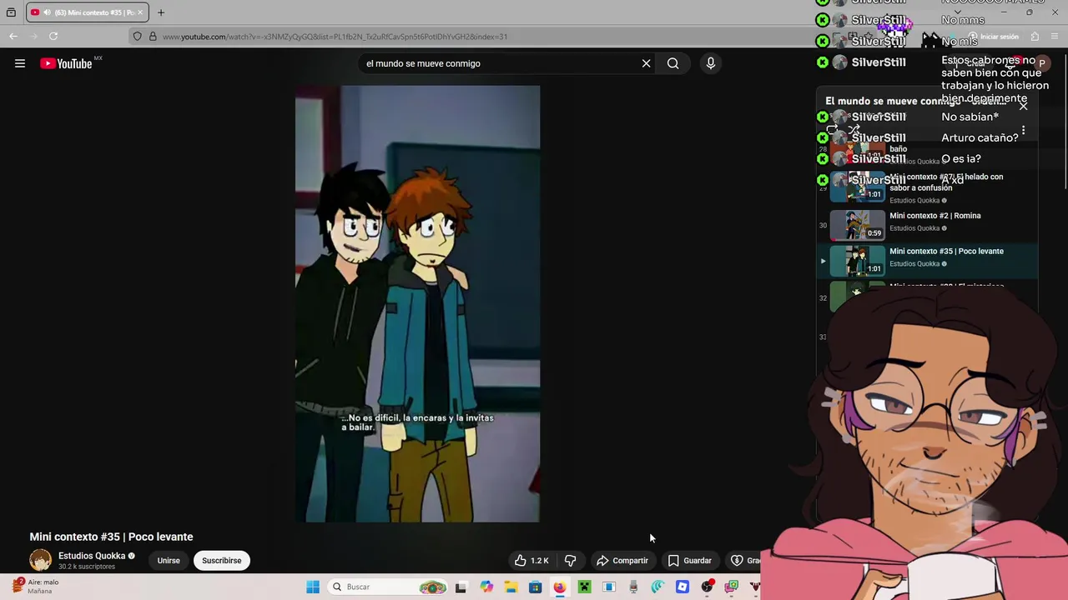The image size is (1068, 600).
Task: Open playlist three-dot options menu
Action: [1023, 132]
